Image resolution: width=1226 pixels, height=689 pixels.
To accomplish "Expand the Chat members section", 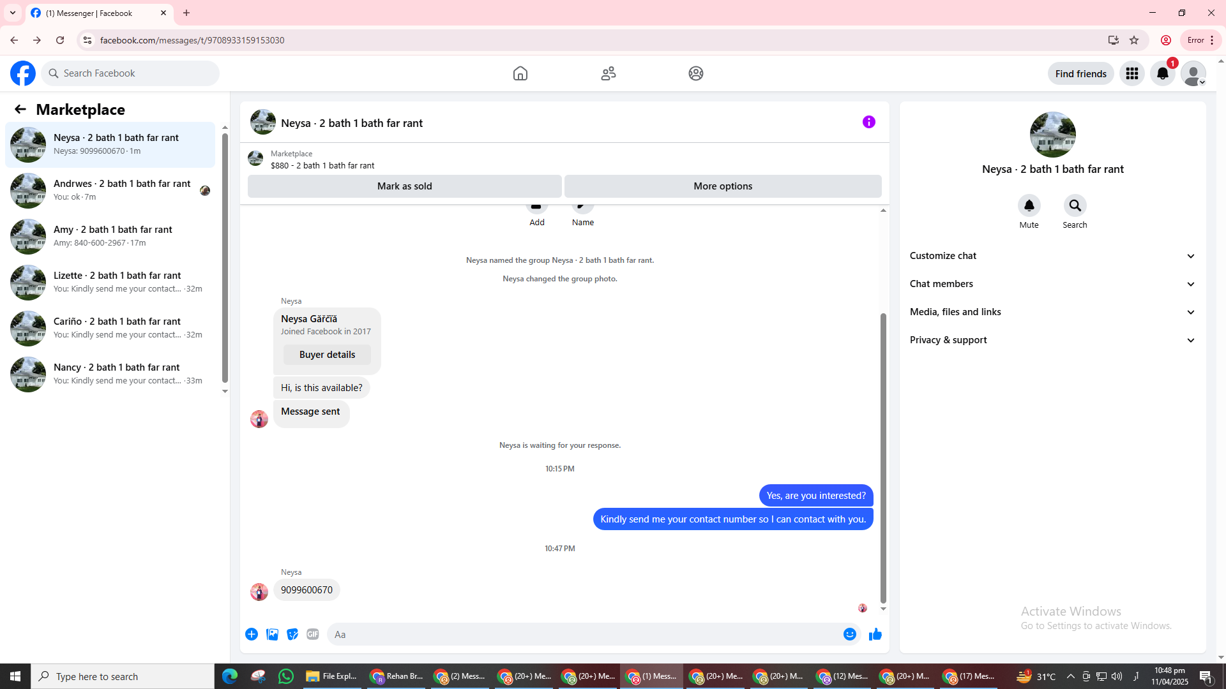I will pos(1052,284).
